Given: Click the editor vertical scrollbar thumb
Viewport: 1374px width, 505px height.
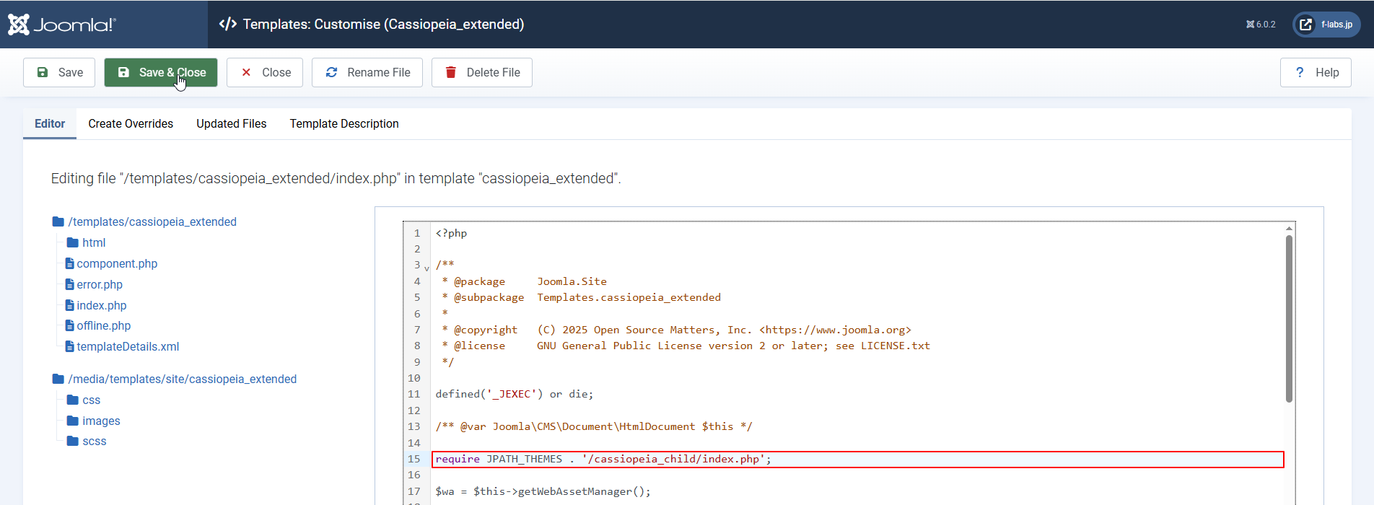Looking at the screenshot, I should point(1289,318).
